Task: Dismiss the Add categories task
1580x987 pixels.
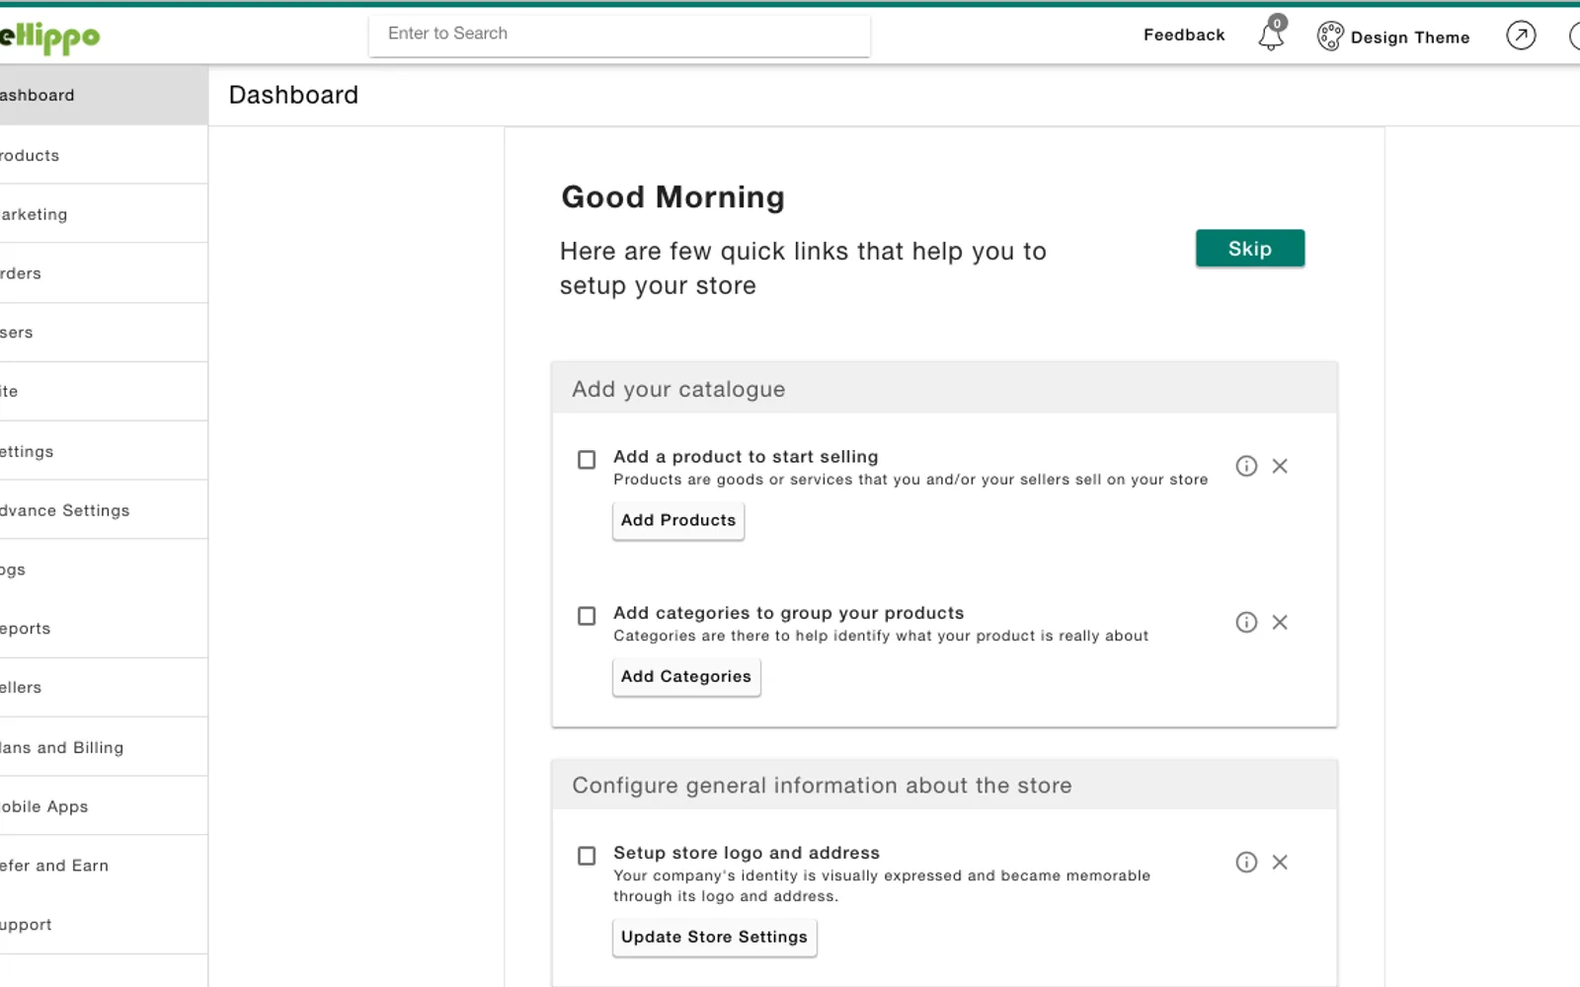Action: pos(1280,622)
